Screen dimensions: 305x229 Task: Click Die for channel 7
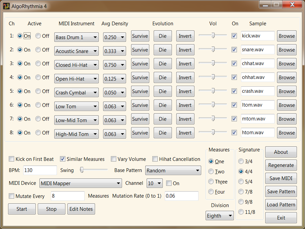(163, 119)
